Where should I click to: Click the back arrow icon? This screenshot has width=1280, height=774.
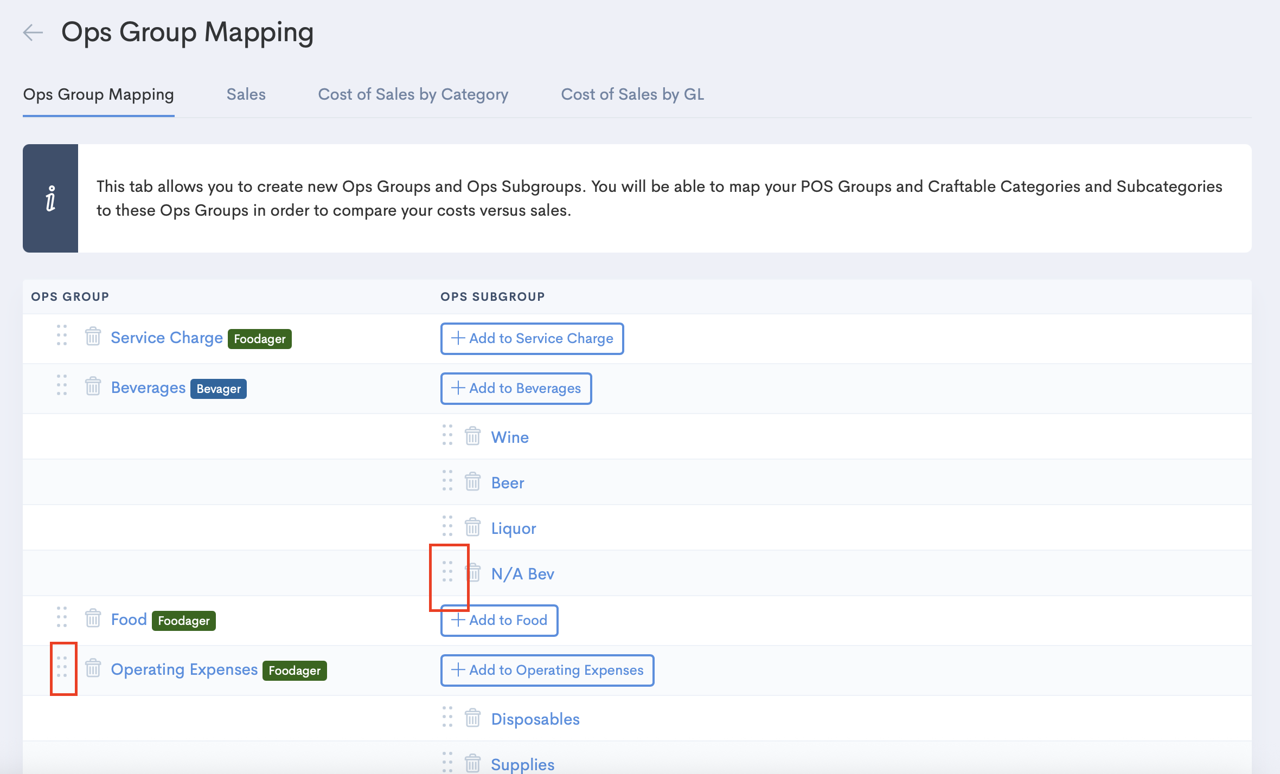tap(33, 33)
